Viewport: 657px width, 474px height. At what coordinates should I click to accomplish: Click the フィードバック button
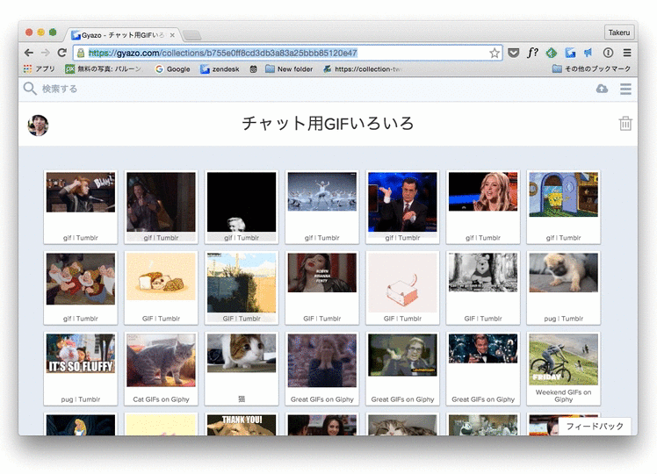[595, 427]
